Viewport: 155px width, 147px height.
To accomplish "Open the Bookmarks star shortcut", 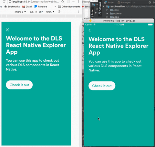I will point(12,7).
